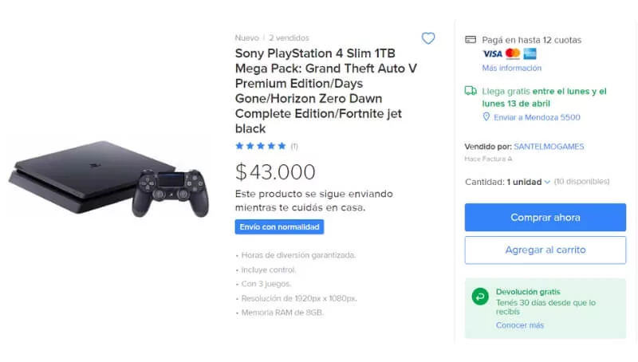Click the American Express logo
Screen dimensions: 638x362
coord(530,53)
